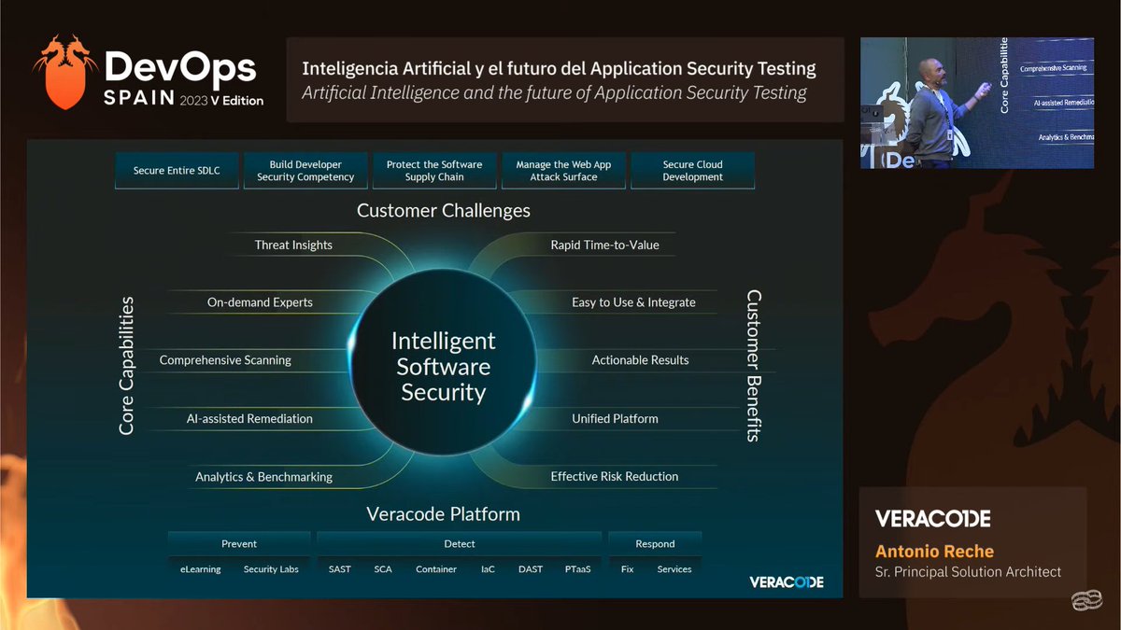Click the Veracode logo on the slide
1121x630 pixels.
[787, 581]
